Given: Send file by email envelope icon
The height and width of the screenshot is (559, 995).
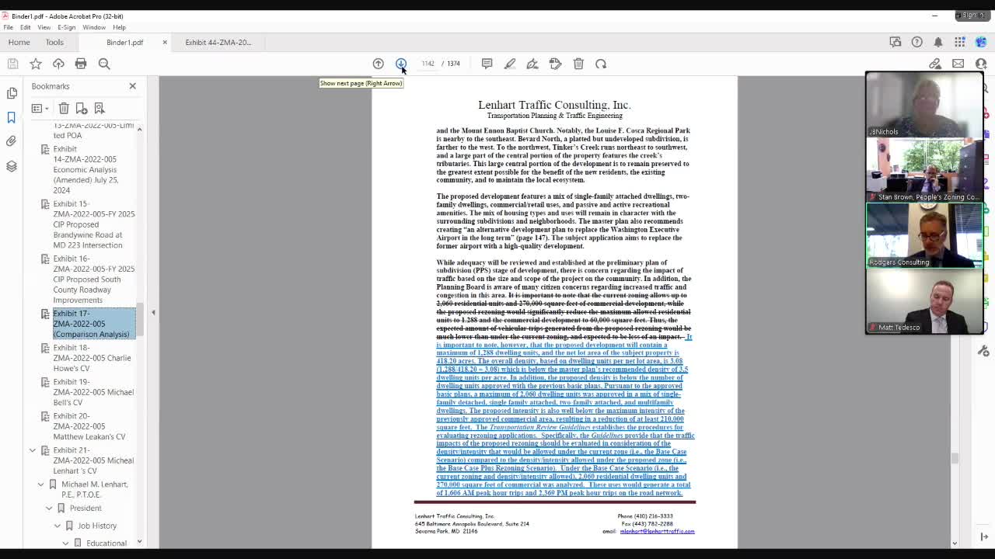Looking at the screenshot, I should 958,64.
